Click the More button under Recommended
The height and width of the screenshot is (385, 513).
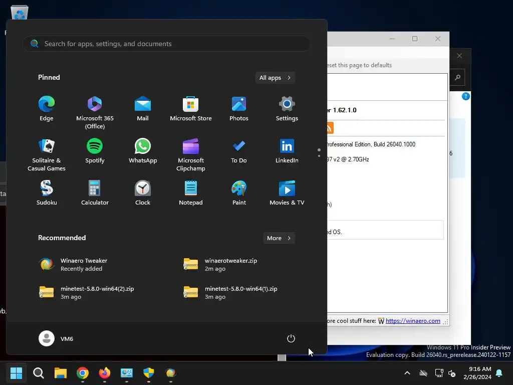point(279,238)
